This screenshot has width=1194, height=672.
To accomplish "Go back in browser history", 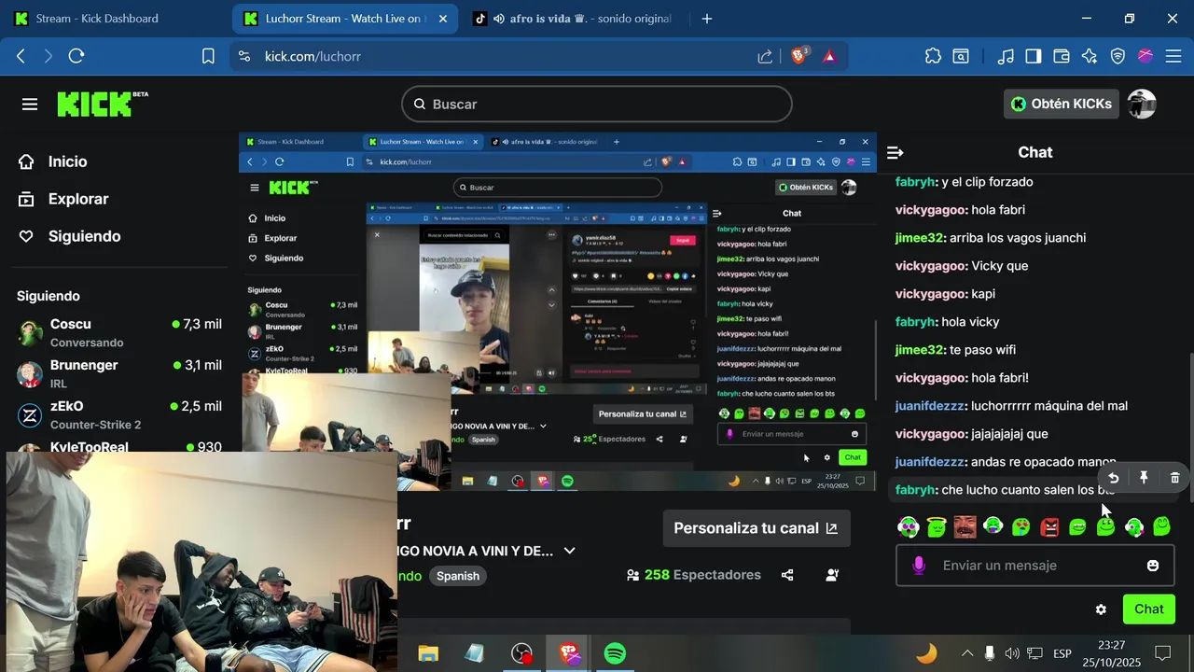I will (x=21, y=56).
